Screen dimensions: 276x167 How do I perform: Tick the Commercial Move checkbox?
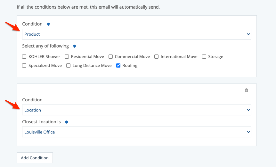click(111, 57)
